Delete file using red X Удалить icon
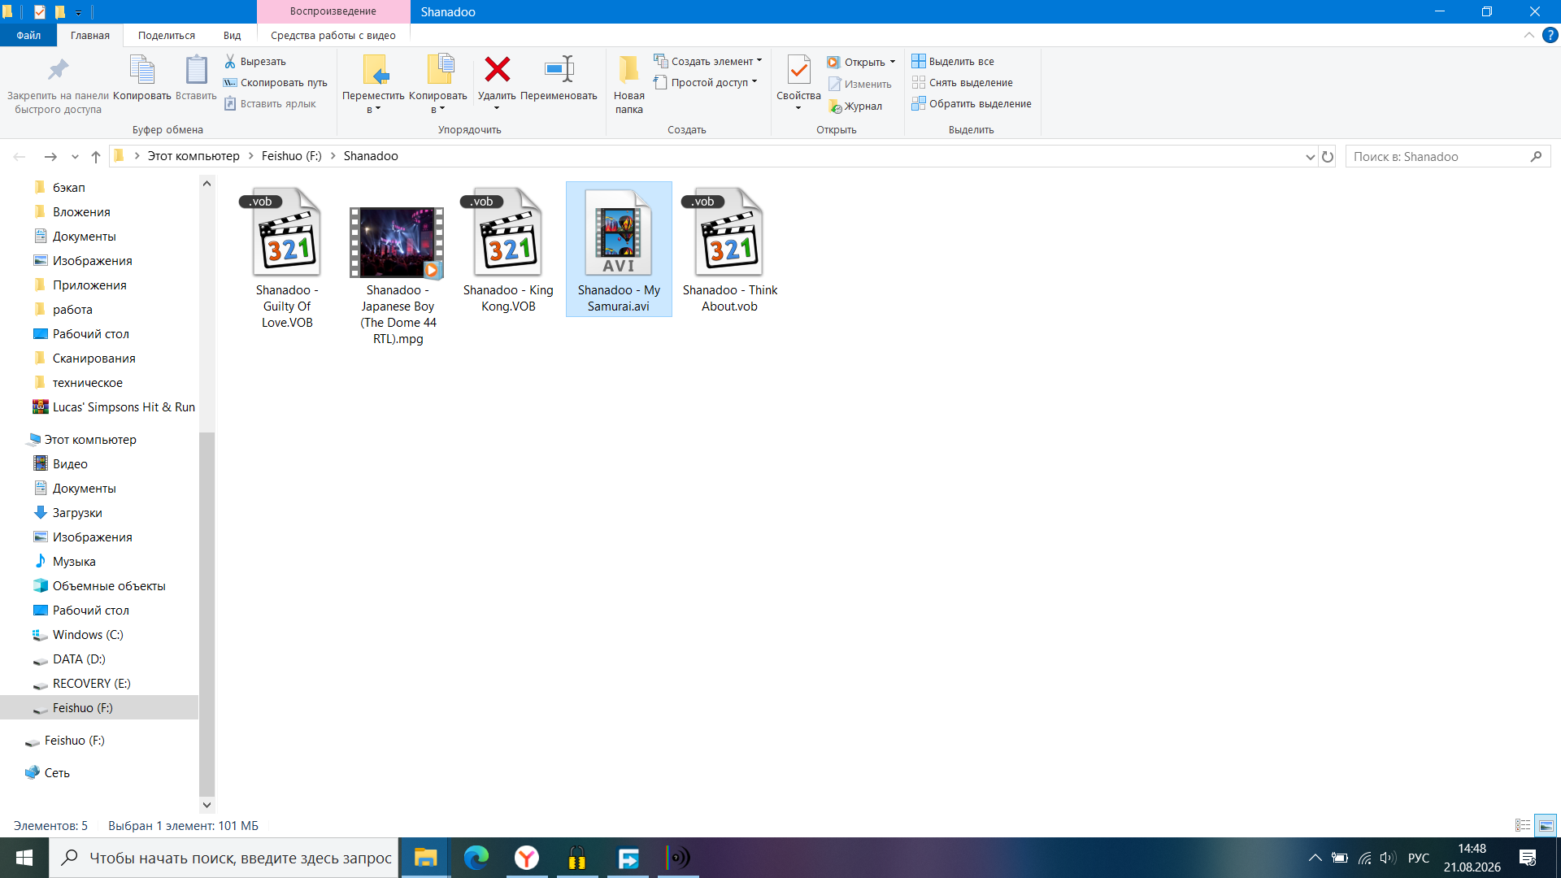The width and height of the screenshot is (1561, 878). (497, 70)
